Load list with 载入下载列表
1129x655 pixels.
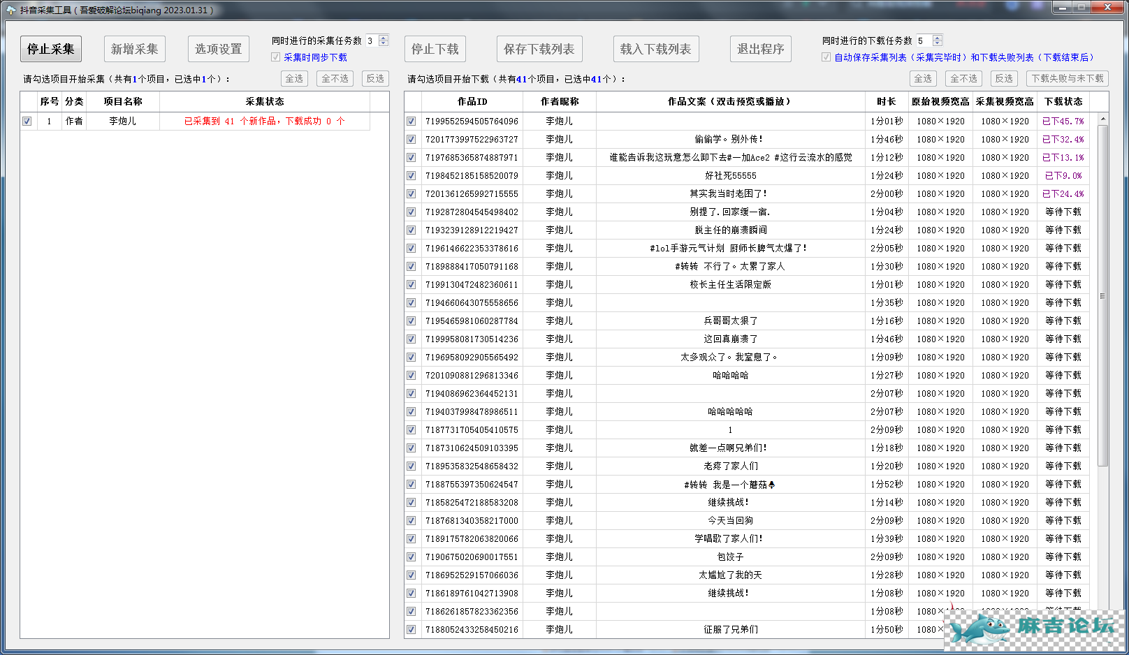pos(656,49)
